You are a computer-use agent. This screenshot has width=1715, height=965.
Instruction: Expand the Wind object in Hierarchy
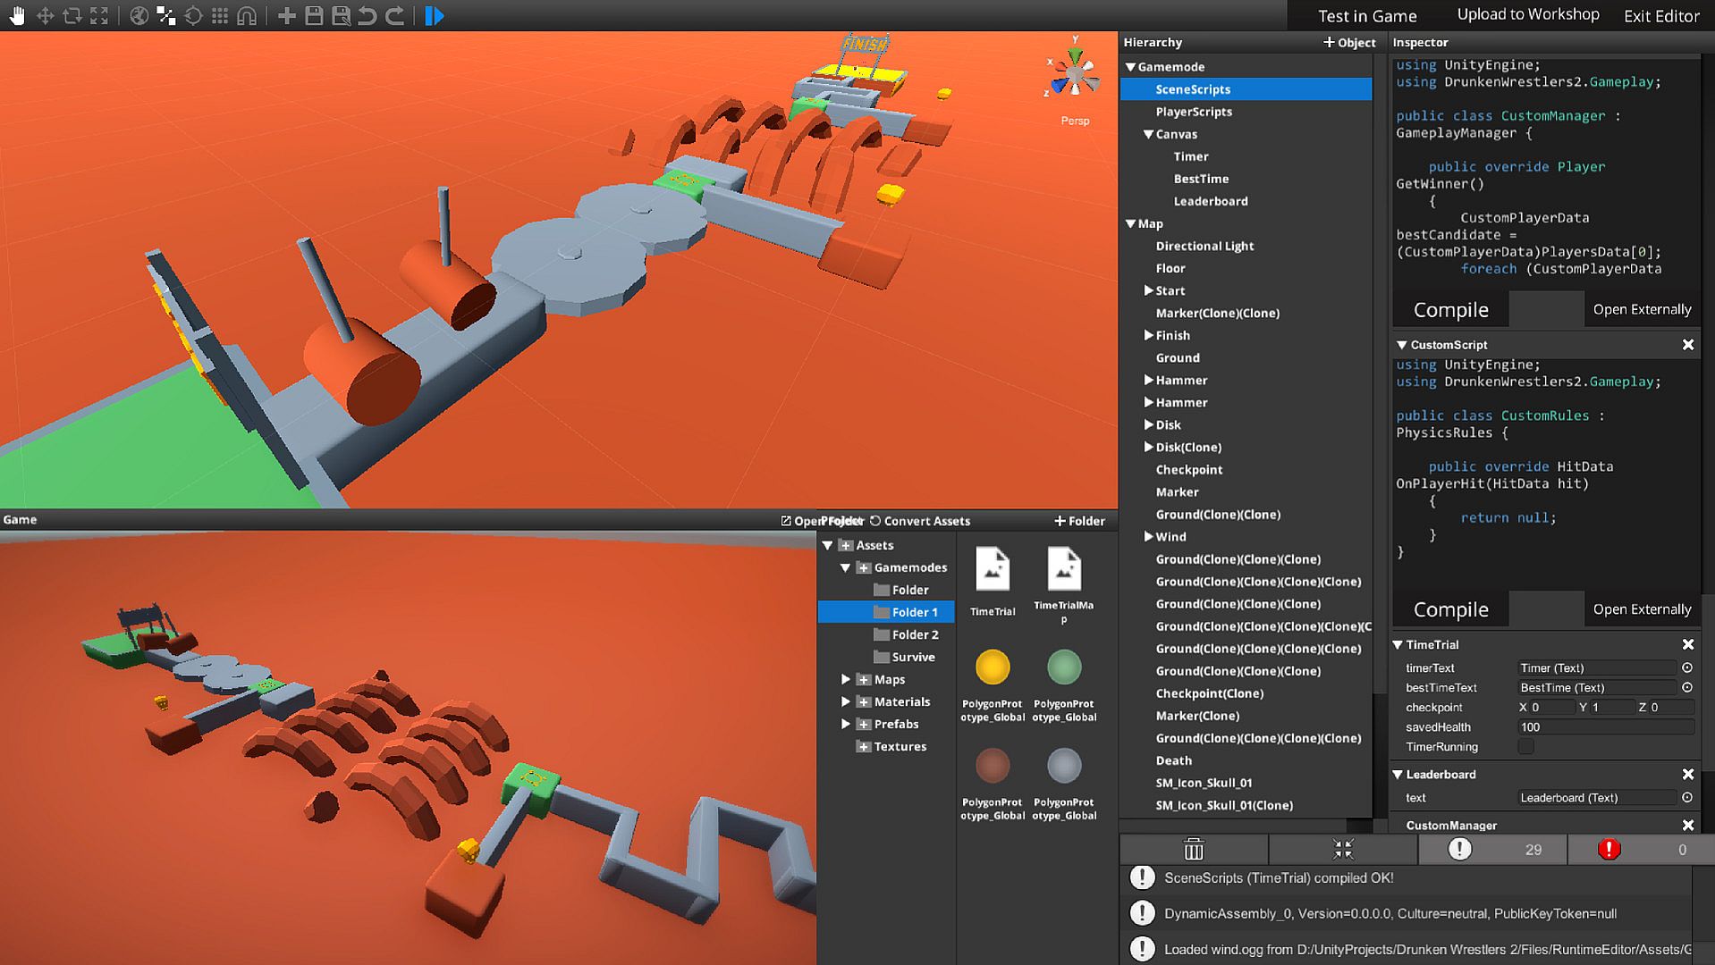[1149, 536]
